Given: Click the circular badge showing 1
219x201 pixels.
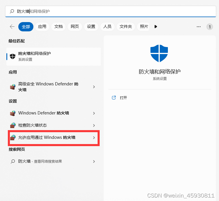Looking at the screenshot, I should point(209,27).
